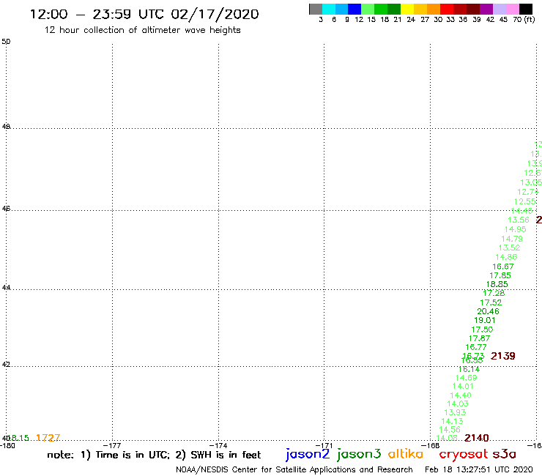
Task: Select the 17.52 wave height value
Action: point(491,302)
